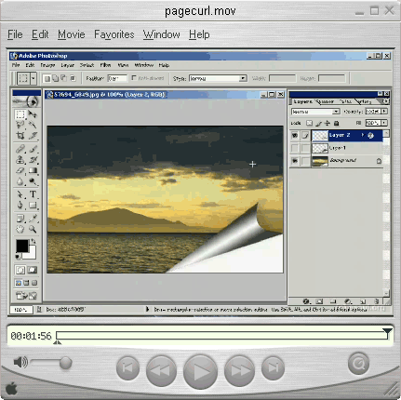Select the Crop tool
Viewport: 401px width, 400px height.
pos(20,136)
